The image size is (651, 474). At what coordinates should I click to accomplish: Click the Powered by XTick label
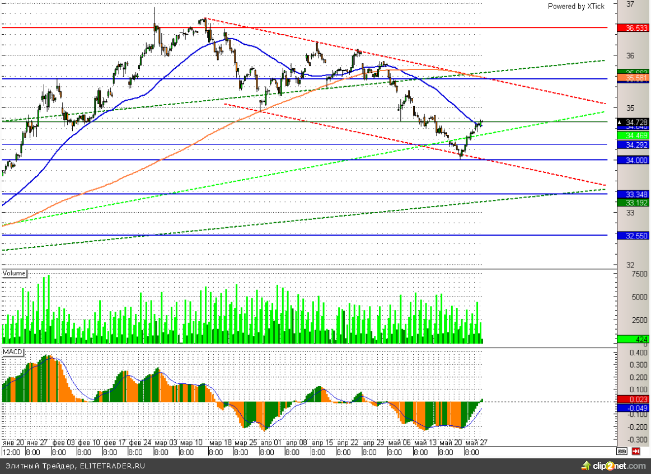pos(575,6)
